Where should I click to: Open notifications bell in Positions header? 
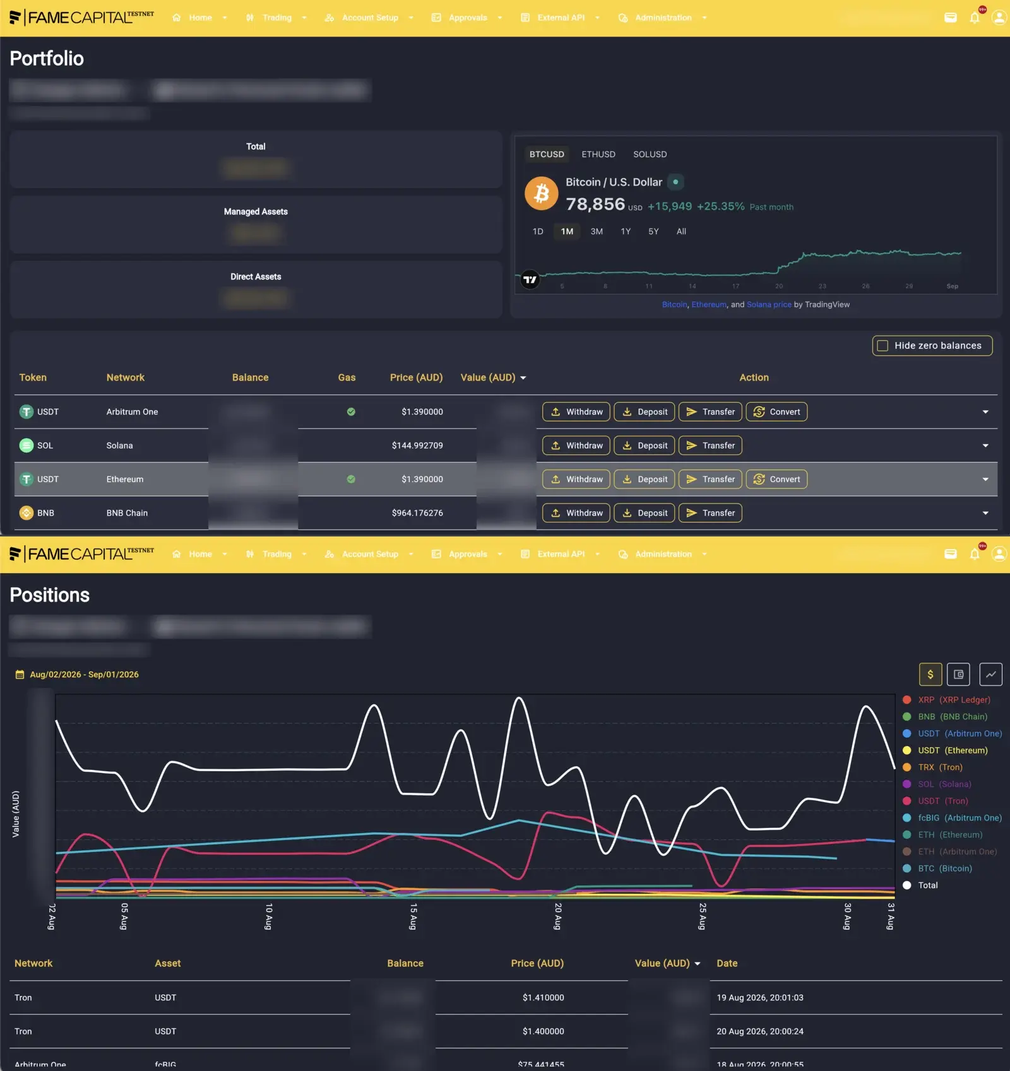(975, 554)
